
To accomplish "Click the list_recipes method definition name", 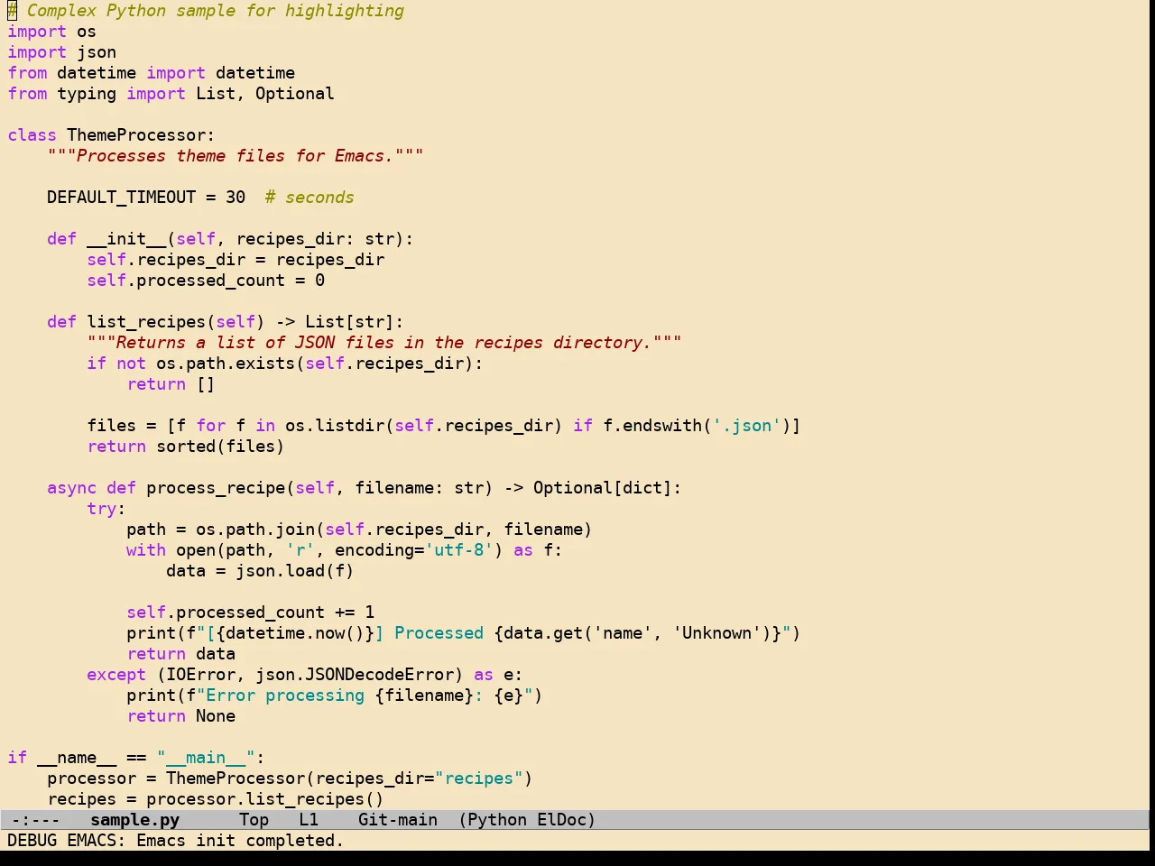I will (146, 322).
